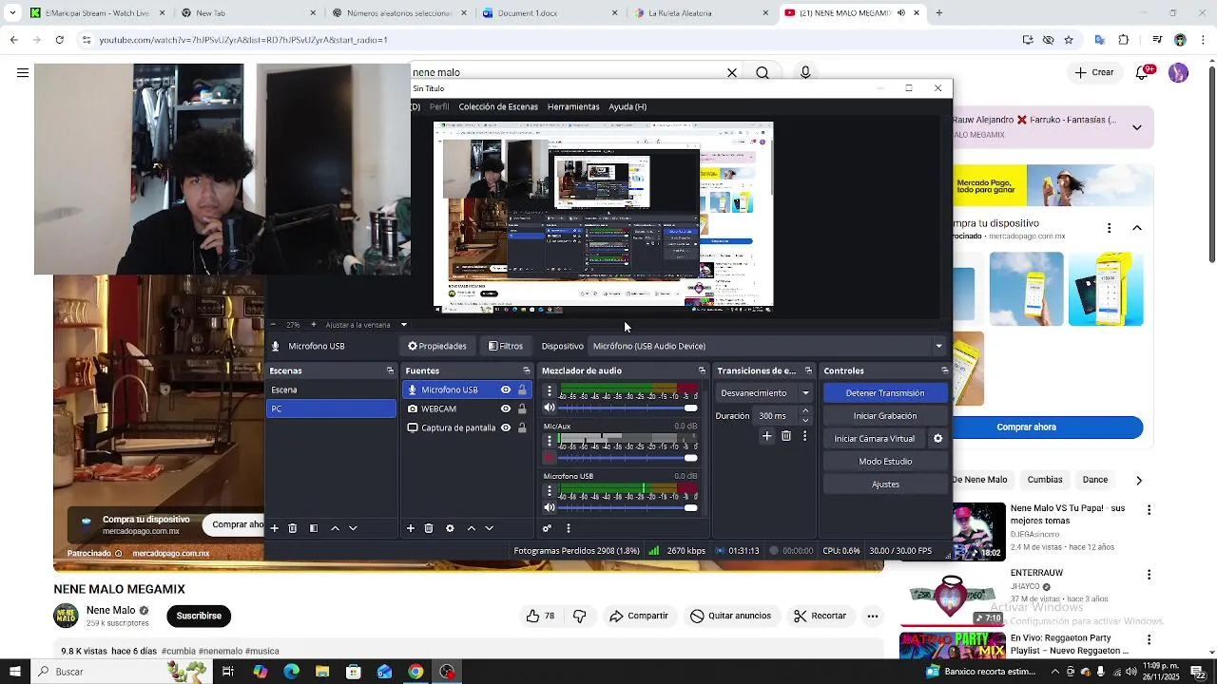Open Ayuda (H) menu in OBS
1217x684 pixels.
click(628, 106)
